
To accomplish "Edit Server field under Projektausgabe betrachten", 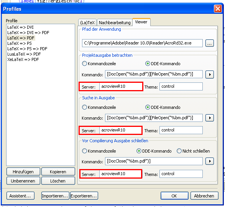I will point(120,86).
